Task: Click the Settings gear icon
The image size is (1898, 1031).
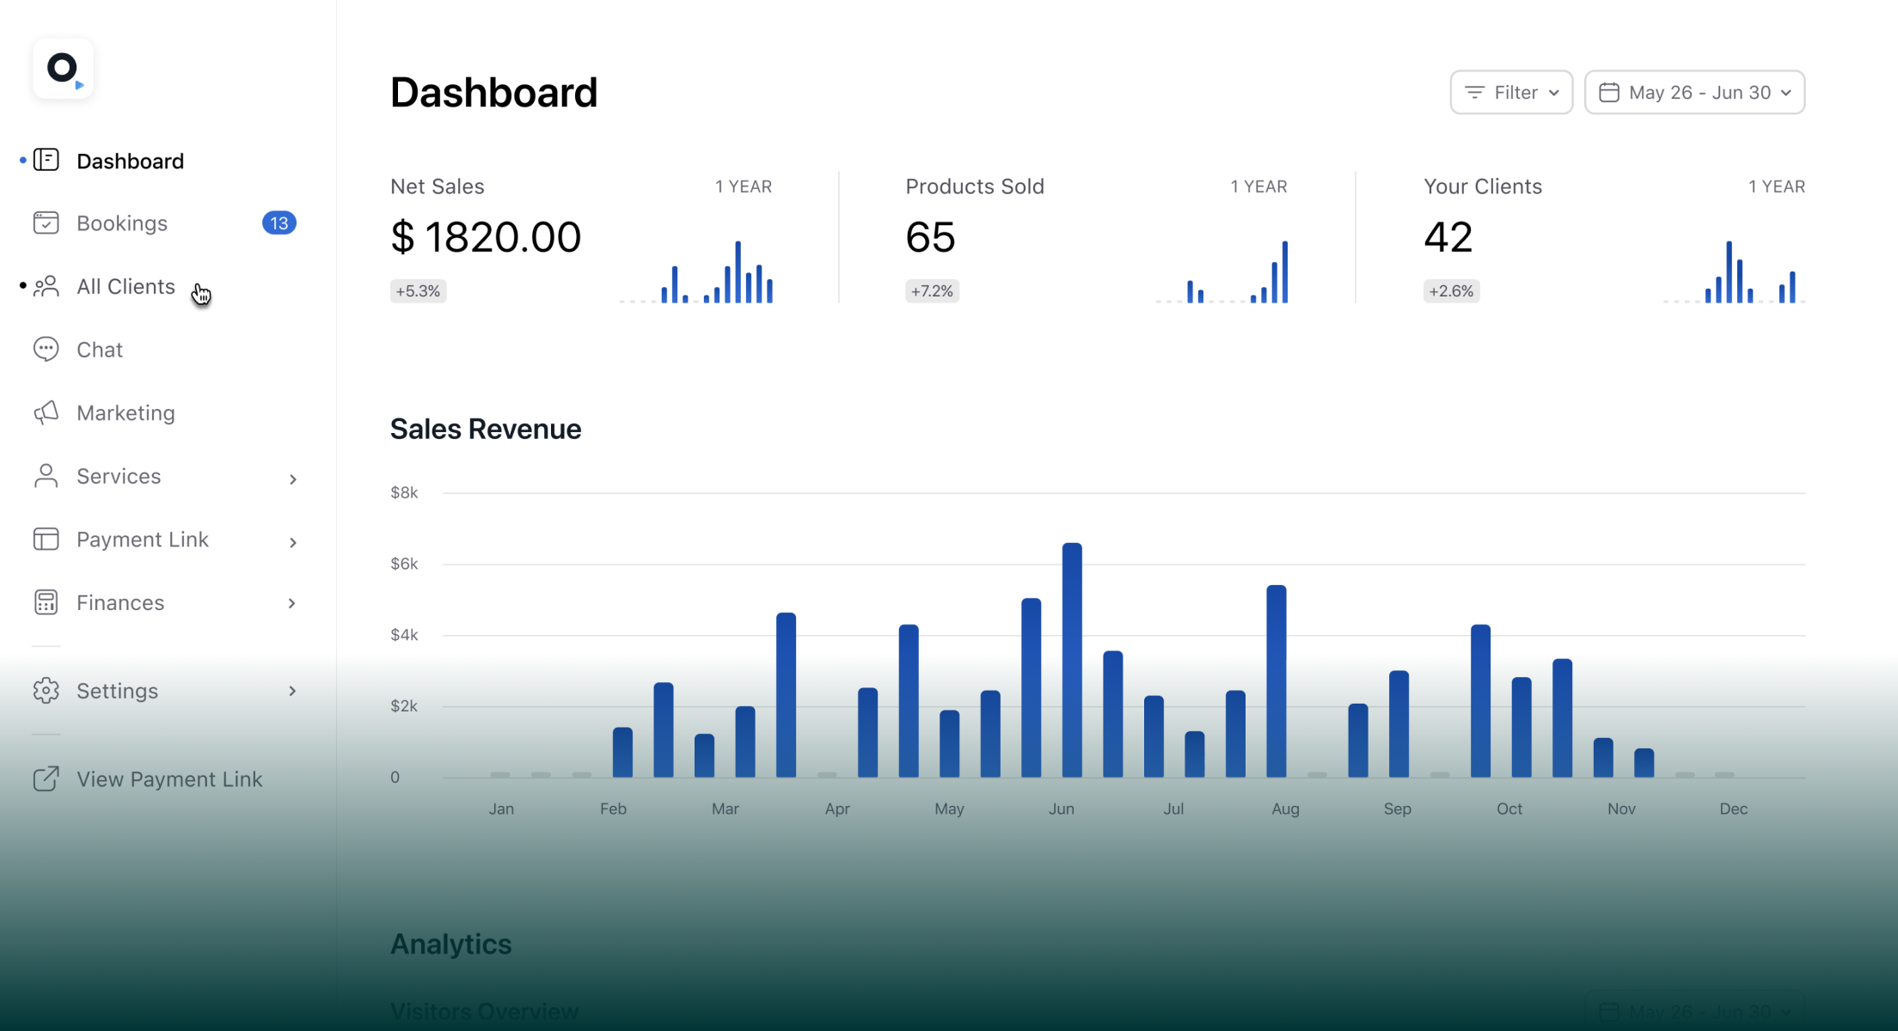Action: (x=46, y=691)
